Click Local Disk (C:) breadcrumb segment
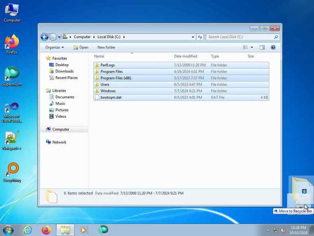The width and height of the screenshot is (314, 236). 109,37
